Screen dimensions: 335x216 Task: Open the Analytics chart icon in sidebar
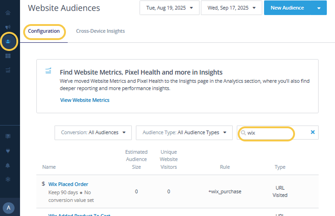tap(8, 70)
